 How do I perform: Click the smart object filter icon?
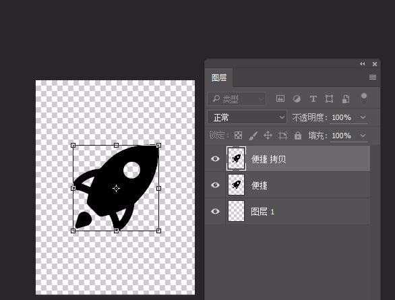tap(345, 98)
